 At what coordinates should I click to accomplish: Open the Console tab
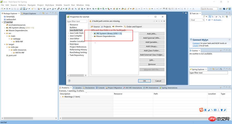100,88
